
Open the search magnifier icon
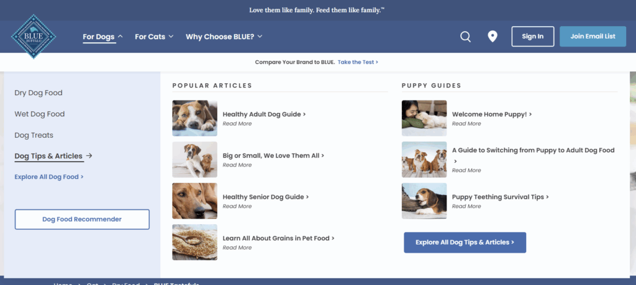click(465, 37)
